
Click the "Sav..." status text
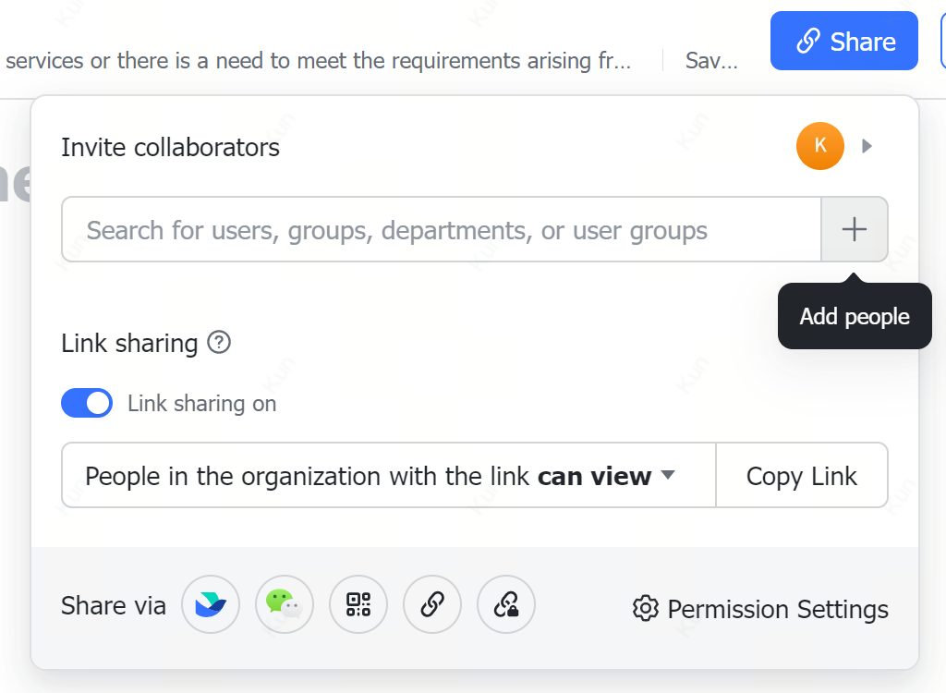711,61
